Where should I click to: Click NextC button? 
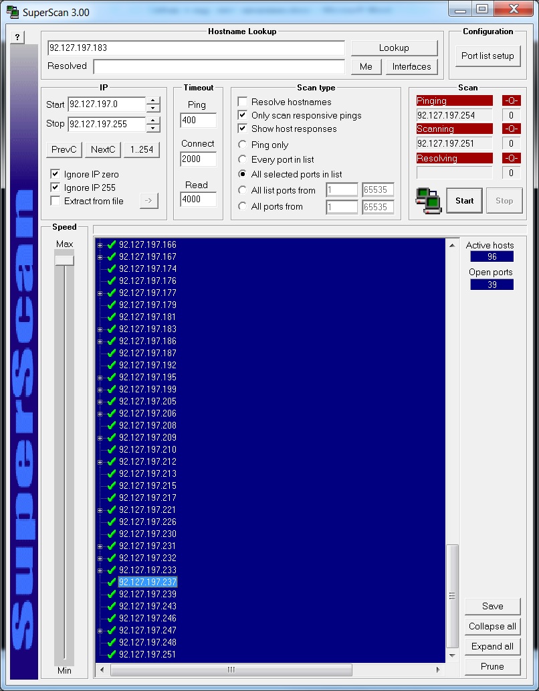(x=103, y=149)
